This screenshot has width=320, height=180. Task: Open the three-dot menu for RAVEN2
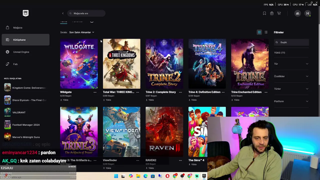coord(180,160)
